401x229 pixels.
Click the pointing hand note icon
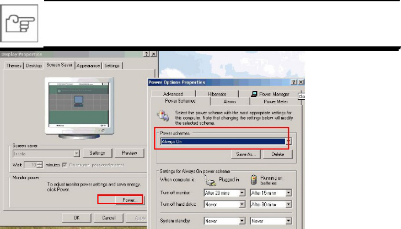(19, 23)
